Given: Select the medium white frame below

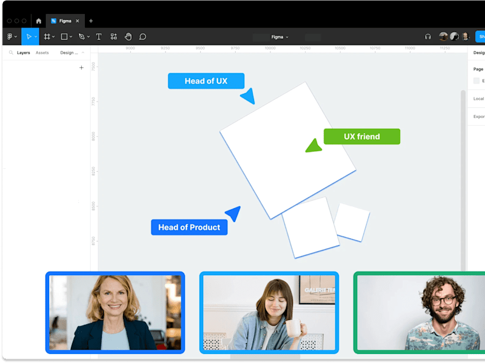Looking at the screenshot, I should pyautogui.click(x=311, y=228).
